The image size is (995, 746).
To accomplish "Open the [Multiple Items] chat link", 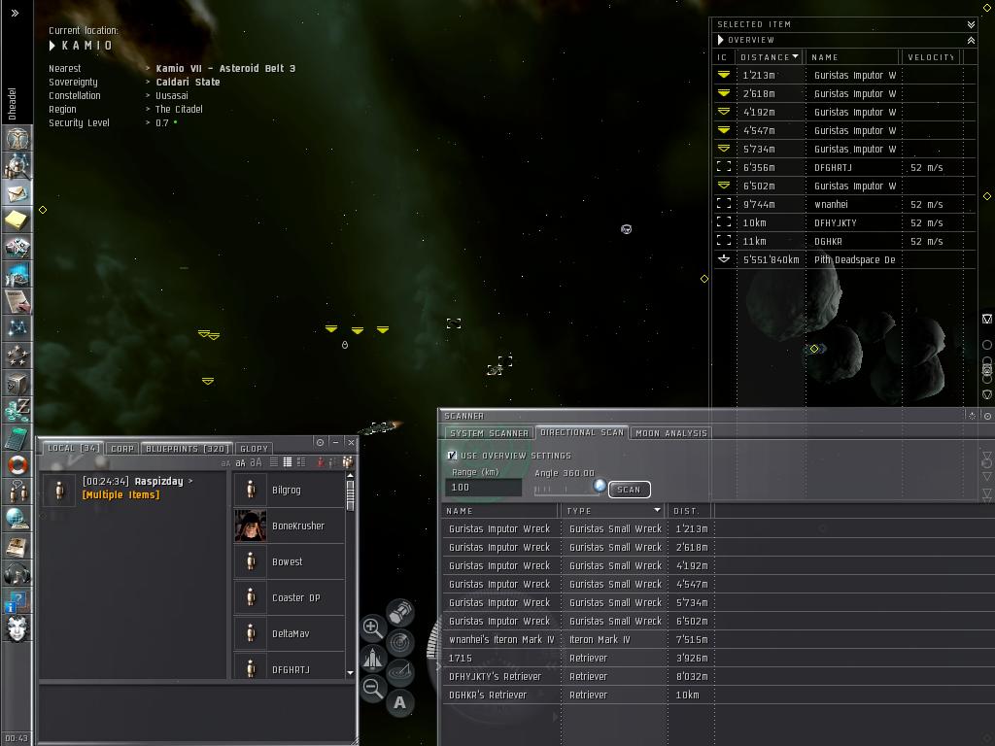I will tap(120, 494).
